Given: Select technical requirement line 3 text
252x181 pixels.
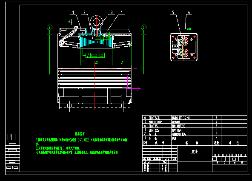Looking at the screenshot, I should point(77,152).
